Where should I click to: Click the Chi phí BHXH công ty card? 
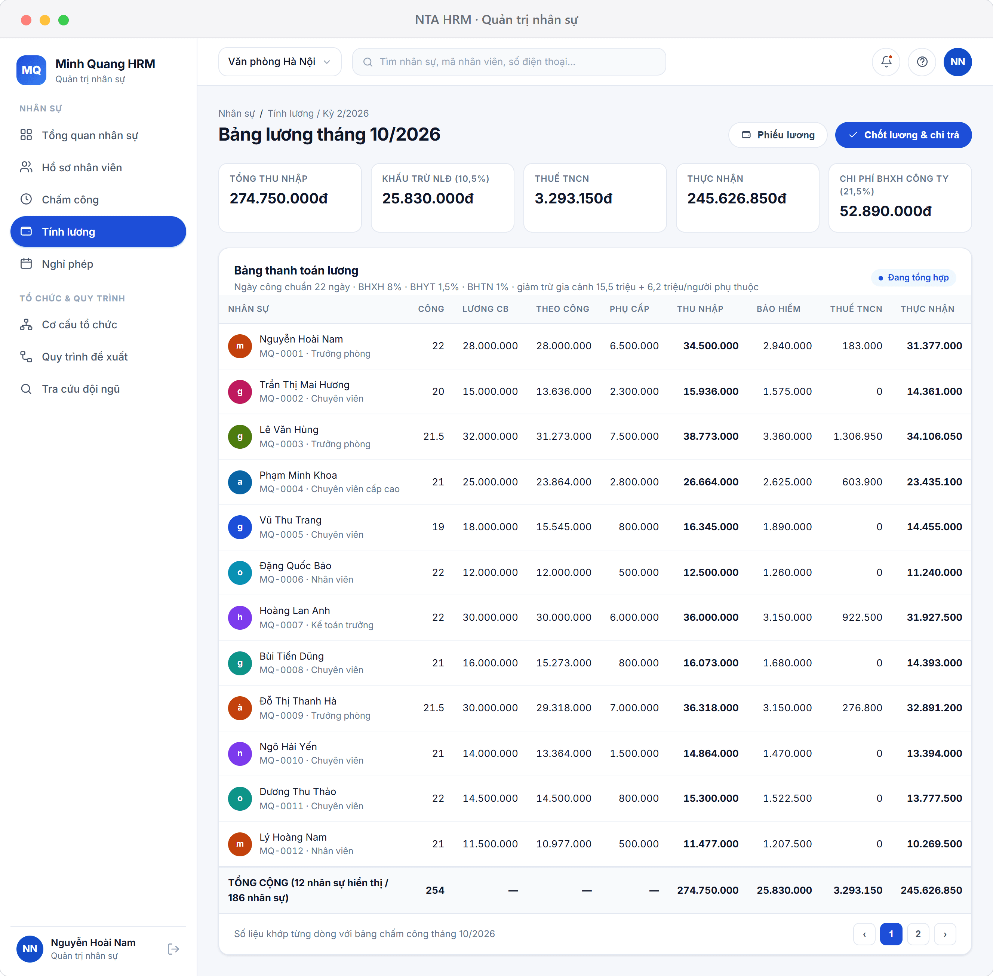tap(900, 198)
